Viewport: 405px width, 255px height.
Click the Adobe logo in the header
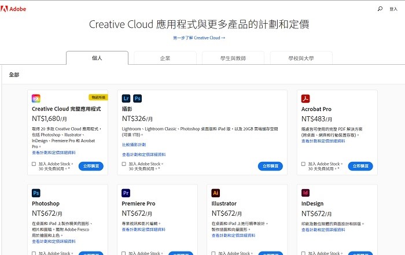pyautogui.click(x=13, y=9)
